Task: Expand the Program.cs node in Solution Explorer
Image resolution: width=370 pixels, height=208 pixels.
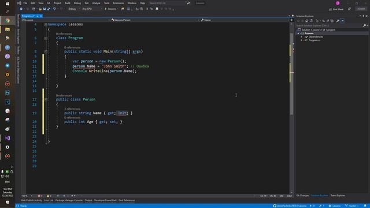Action: coord(301,40)
